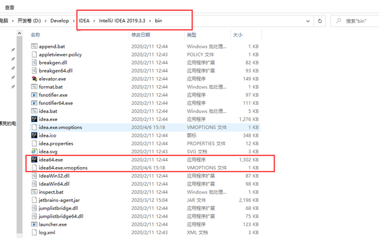Click the 开发卷 (D:) breadcrumb segment
This screenshot has width=379, height=238.
(x=29, y=21)
